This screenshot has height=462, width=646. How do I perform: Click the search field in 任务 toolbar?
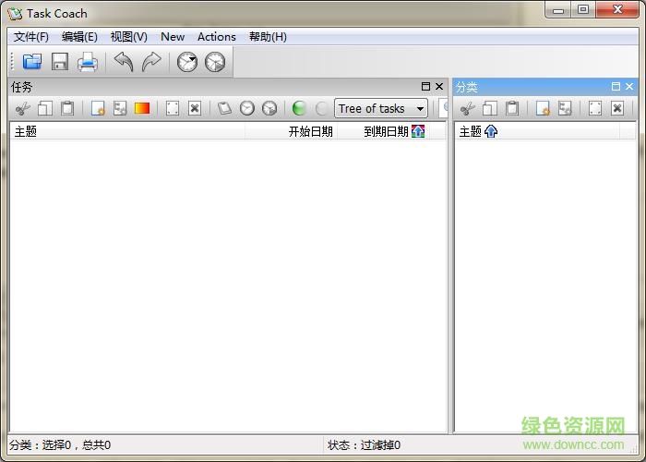coord(443,108)
